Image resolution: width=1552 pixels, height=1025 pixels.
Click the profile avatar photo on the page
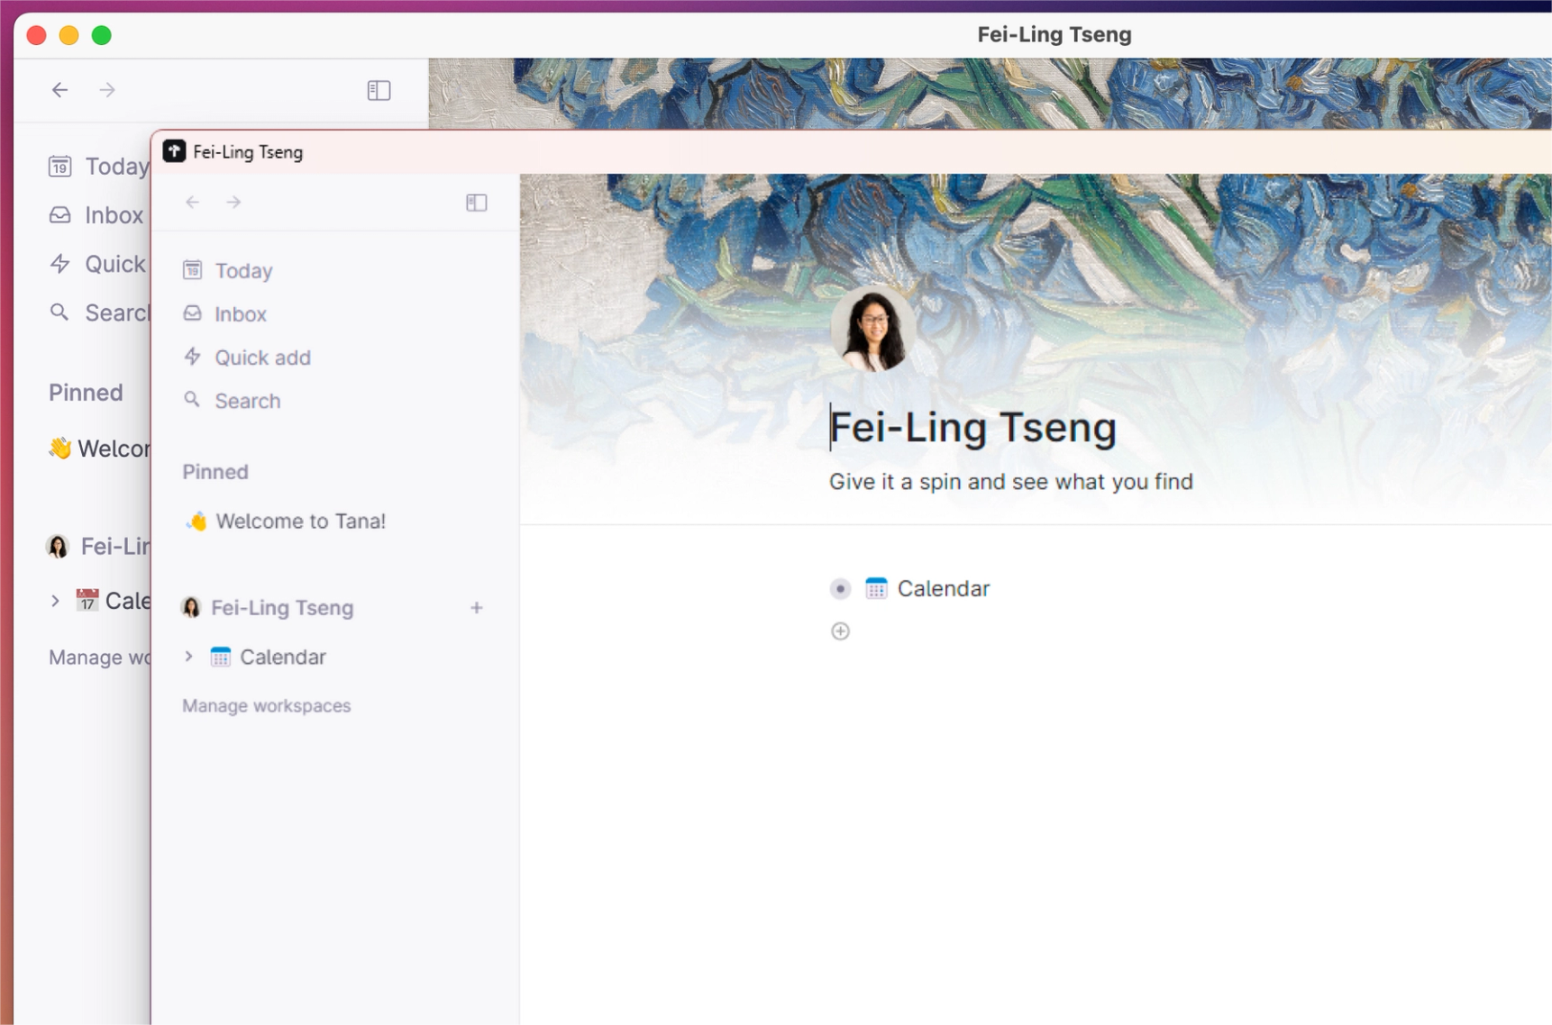[872, 329]
